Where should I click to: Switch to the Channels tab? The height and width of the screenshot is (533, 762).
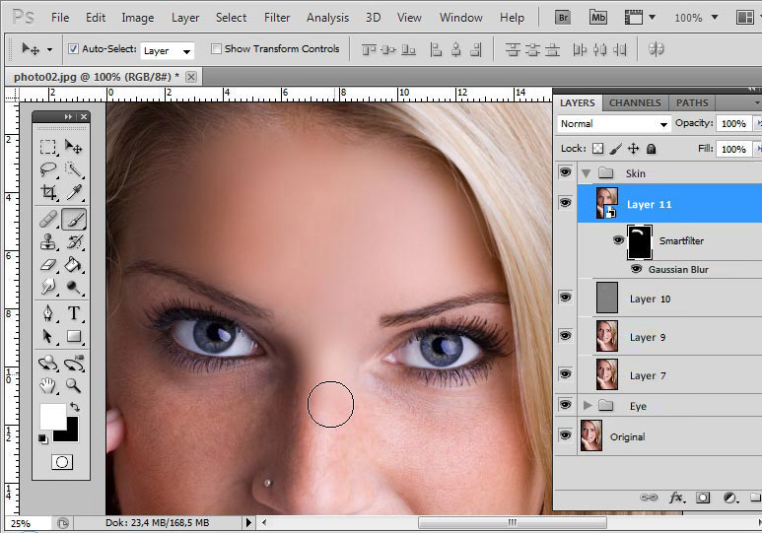click(635, 102)
